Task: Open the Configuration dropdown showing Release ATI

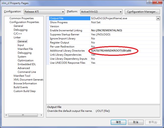Action: (x=44, y=12)
